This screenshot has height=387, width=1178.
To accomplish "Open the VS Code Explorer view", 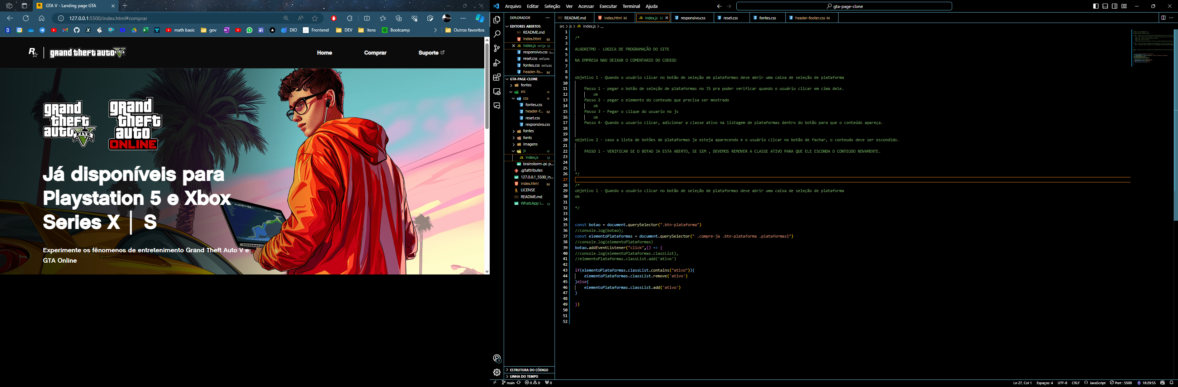I will (x=497, y=20).
